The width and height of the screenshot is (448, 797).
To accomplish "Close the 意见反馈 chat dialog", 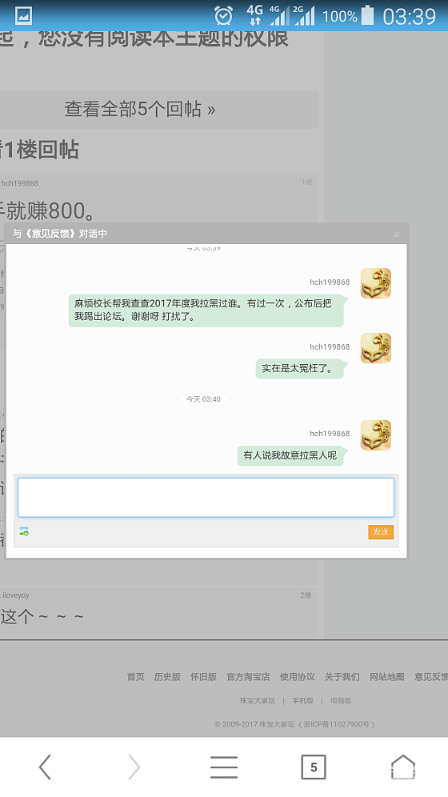I will pyautogui.click(x=396, y=234).
